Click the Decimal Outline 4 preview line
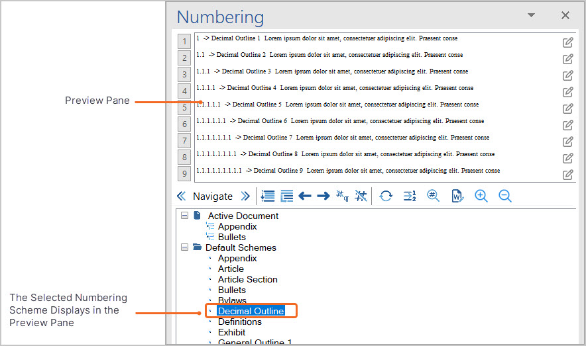Screen dimensions: 586x346 (335, 88)
